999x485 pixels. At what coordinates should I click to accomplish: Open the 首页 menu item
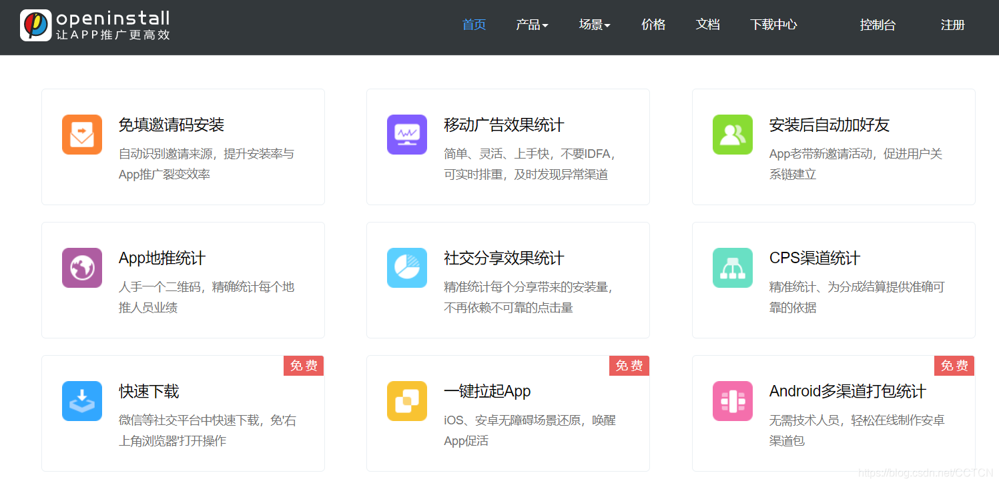pyautogui.click(x=474, y=25)
